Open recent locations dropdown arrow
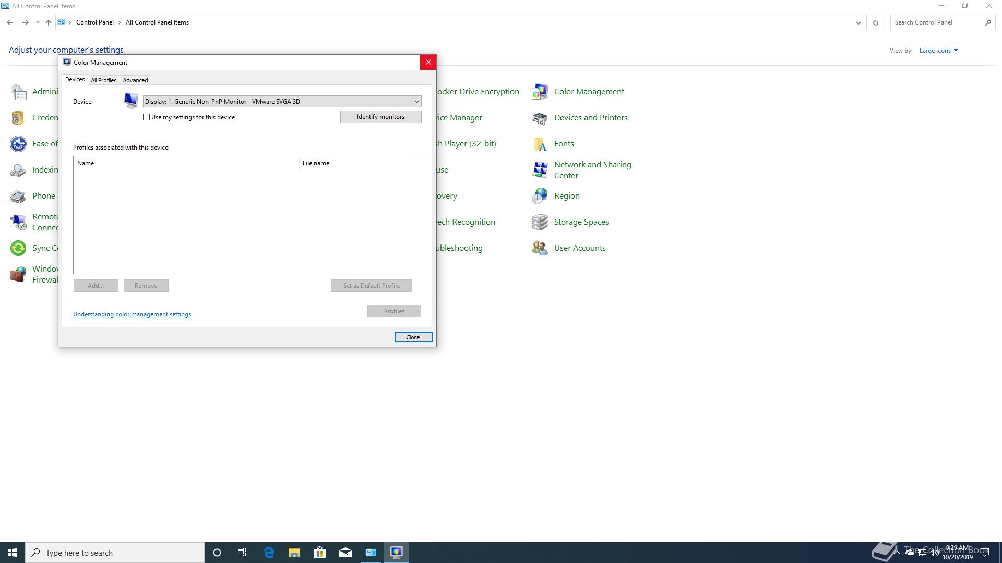The height and width of the screenshot is (563, 1002). (38, 22)
